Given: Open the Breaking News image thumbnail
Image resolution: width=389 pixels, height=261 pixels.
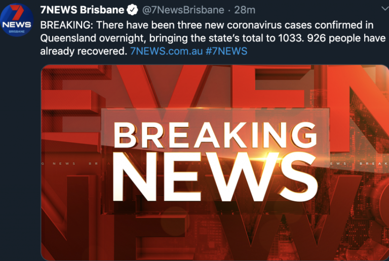Looking at the screenshot, I should (215, 162).
